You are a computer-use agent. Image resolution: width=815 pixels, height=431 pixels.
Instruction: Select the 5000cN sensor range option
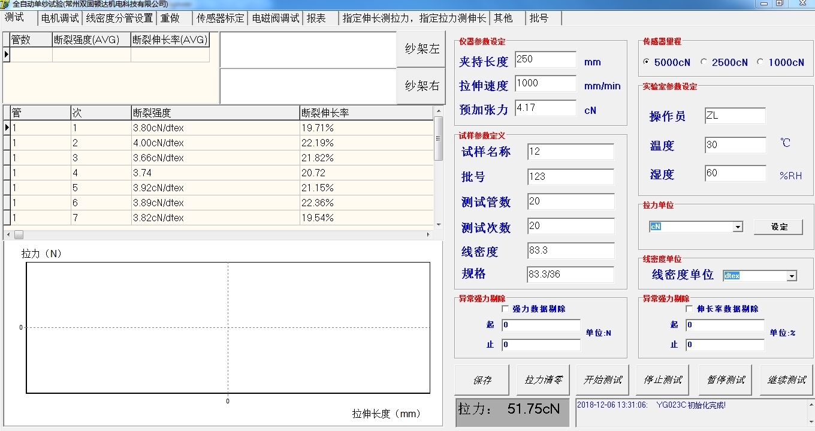click(x=647, y=62)
